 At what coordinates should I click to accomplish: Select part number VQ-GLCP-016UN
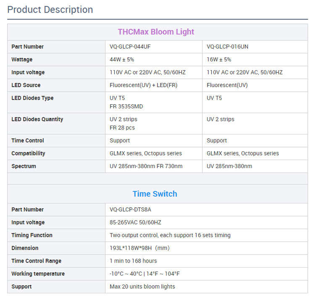pyautogui.click(x=227, y=47)
